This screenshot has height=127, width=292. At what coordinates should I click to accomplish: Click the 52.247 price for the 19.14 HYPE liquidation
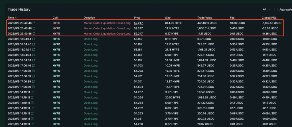coord(138,28)
